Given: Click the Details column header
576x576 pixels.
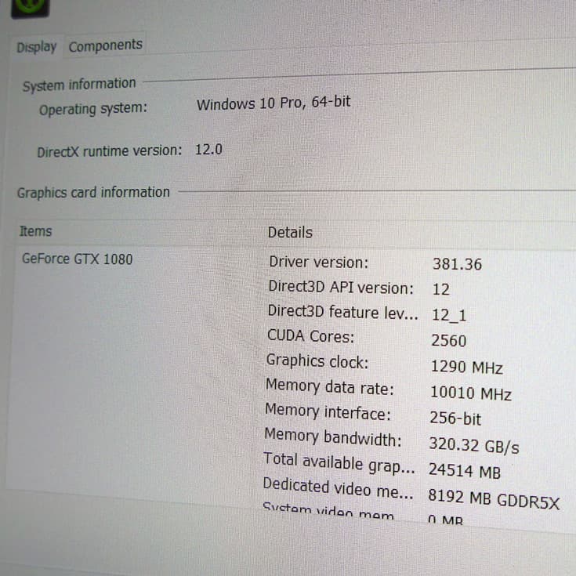Looking at the screenshot, I should (x=290, y=233).
